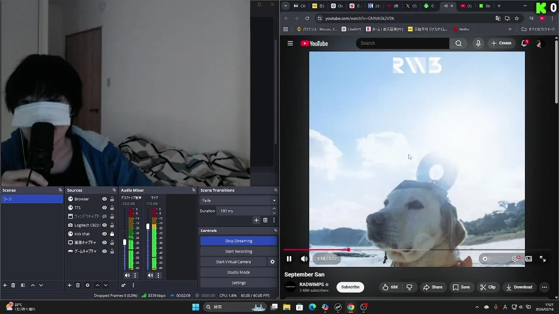Image resolution: width=559 pixels, height=314 pixels.
Task: Mute YouTube player volume
Action: (304, 259)
